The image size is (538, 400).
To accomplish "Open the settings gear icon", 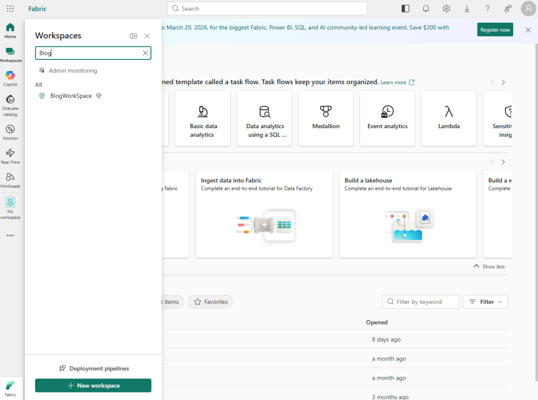I will (x=446, y=8).
